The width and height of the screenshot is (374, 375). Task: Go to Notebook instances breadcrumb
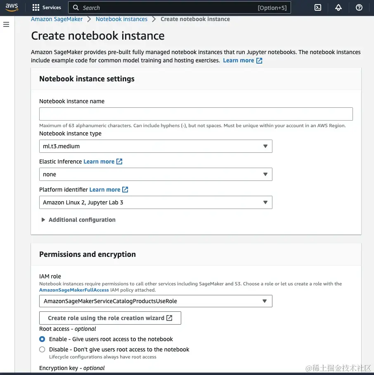(x=121, y=19)
